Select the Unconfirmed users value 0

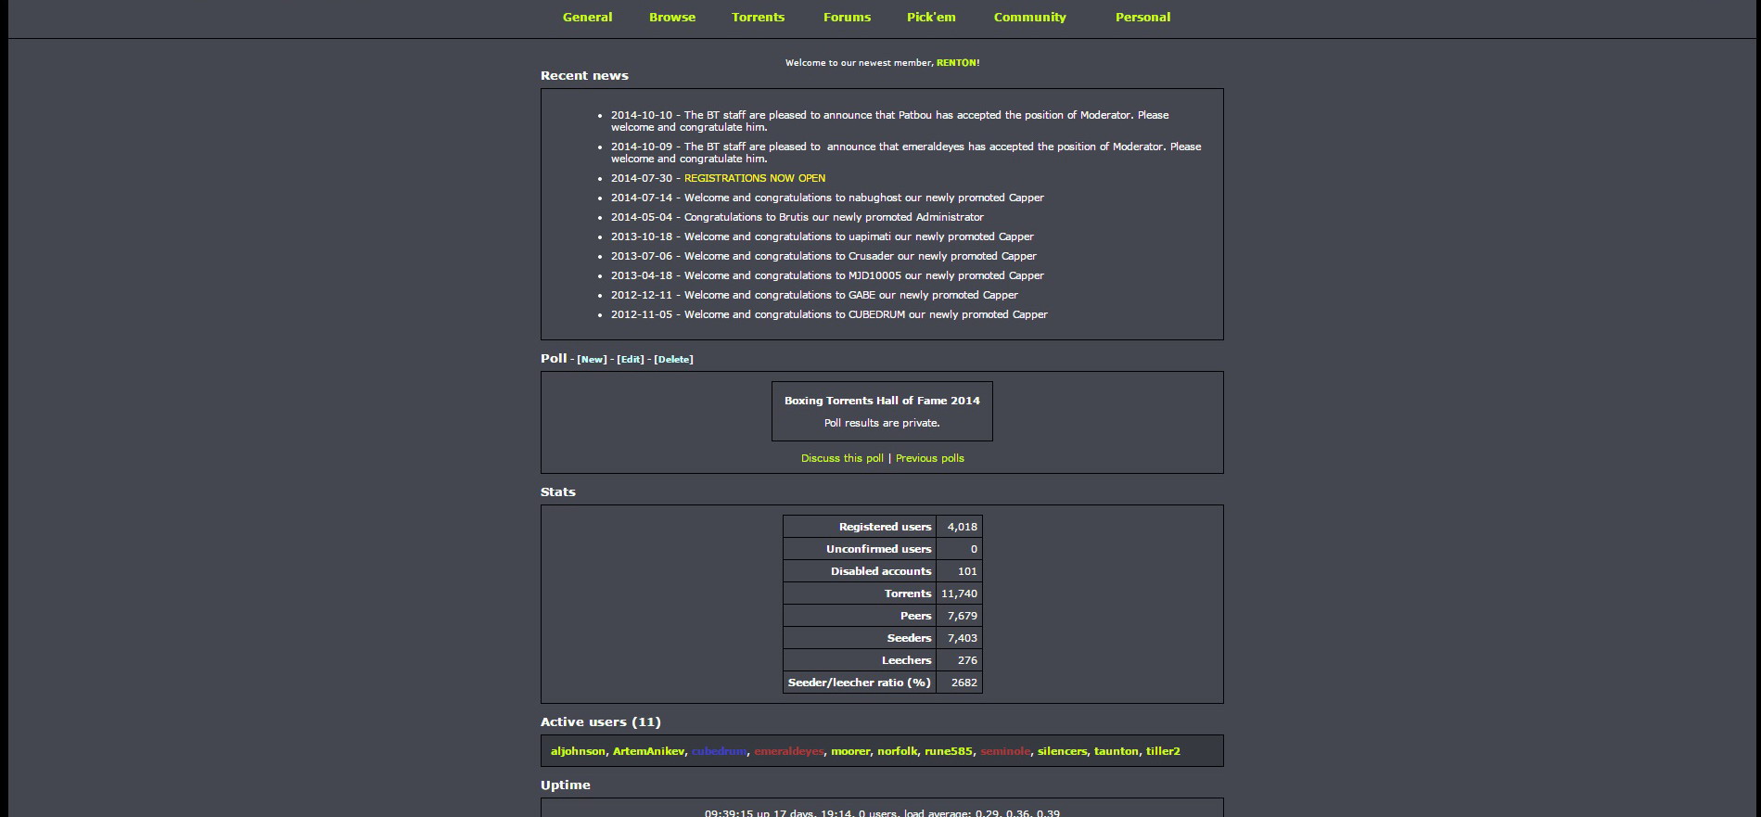[x=974, y=549]
